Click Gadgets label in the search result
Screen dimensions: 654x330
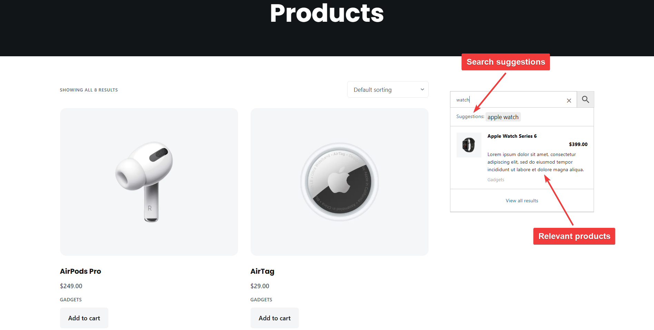496,180
